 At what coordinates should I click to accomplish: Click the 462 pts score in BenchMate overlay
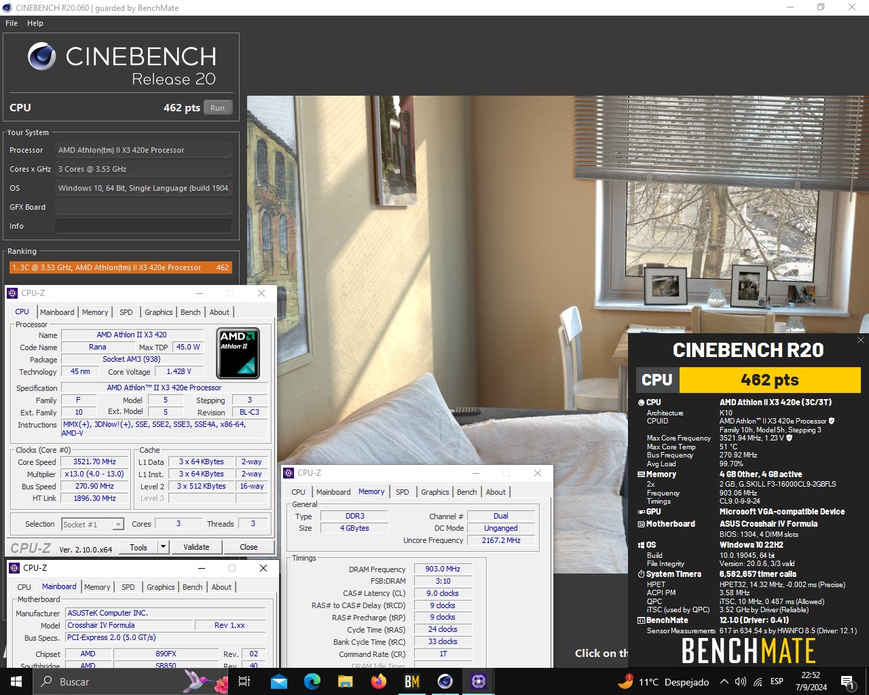tap(769, 380)
